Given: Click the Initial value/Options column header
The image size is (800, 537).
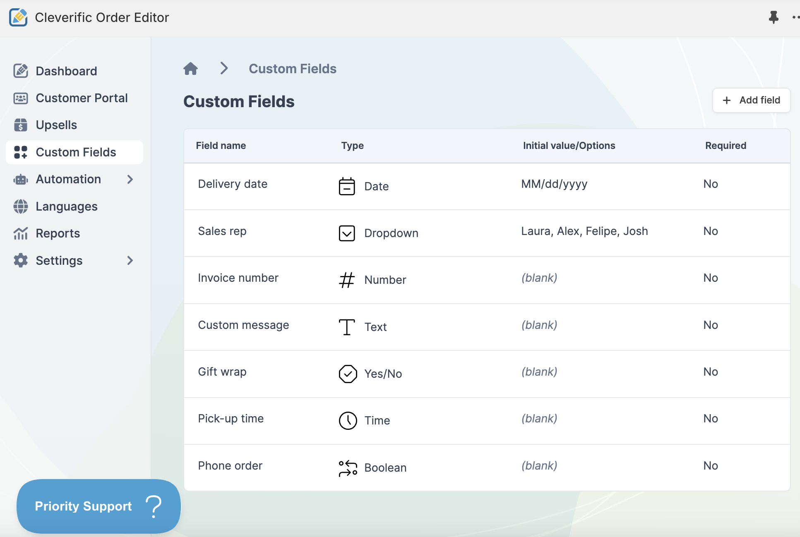Looking at the screenshot, I should click(x=569, y=146).
